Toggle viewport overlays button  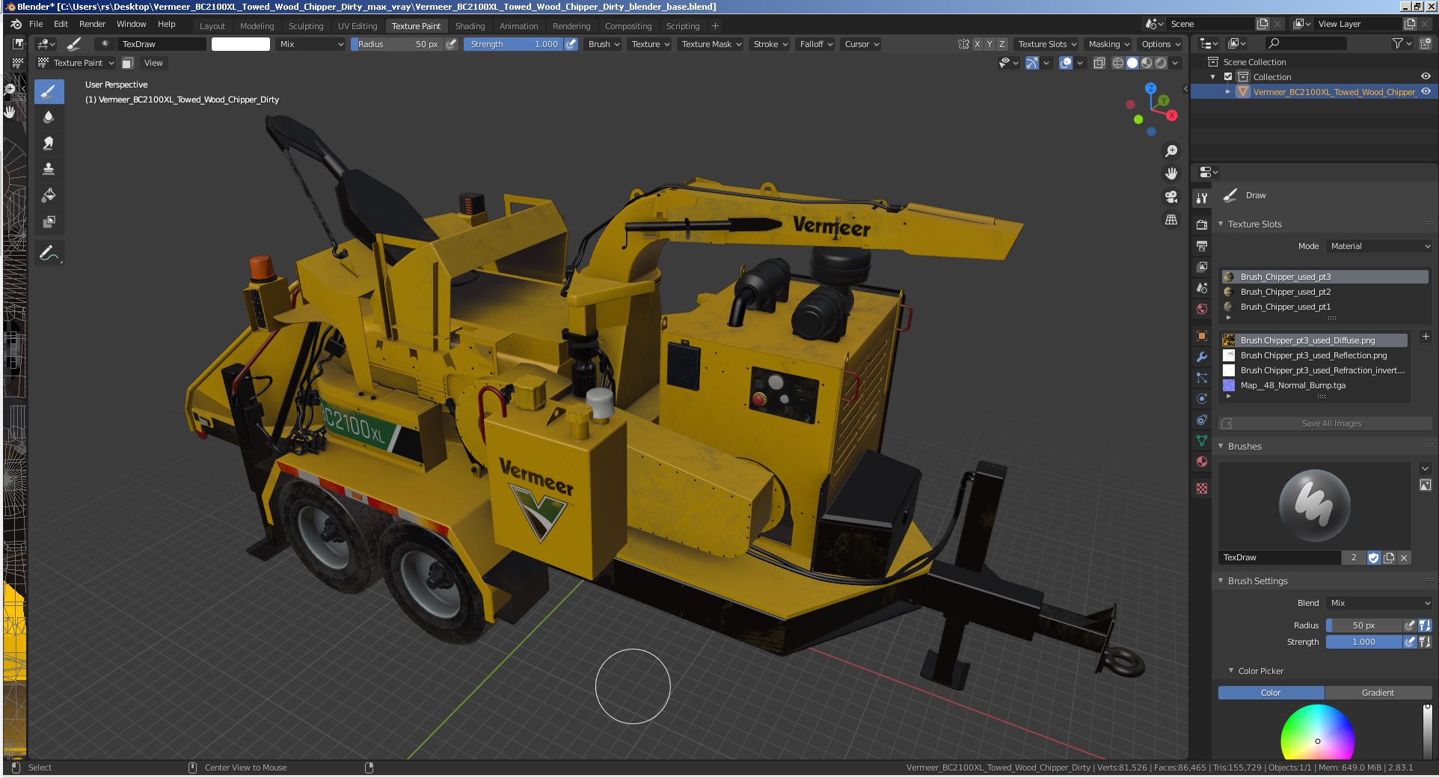coord(1067,63)
